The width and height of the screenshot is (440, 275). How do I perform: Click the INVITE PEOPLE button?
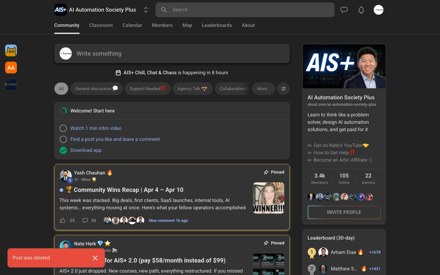pos(344,212)
